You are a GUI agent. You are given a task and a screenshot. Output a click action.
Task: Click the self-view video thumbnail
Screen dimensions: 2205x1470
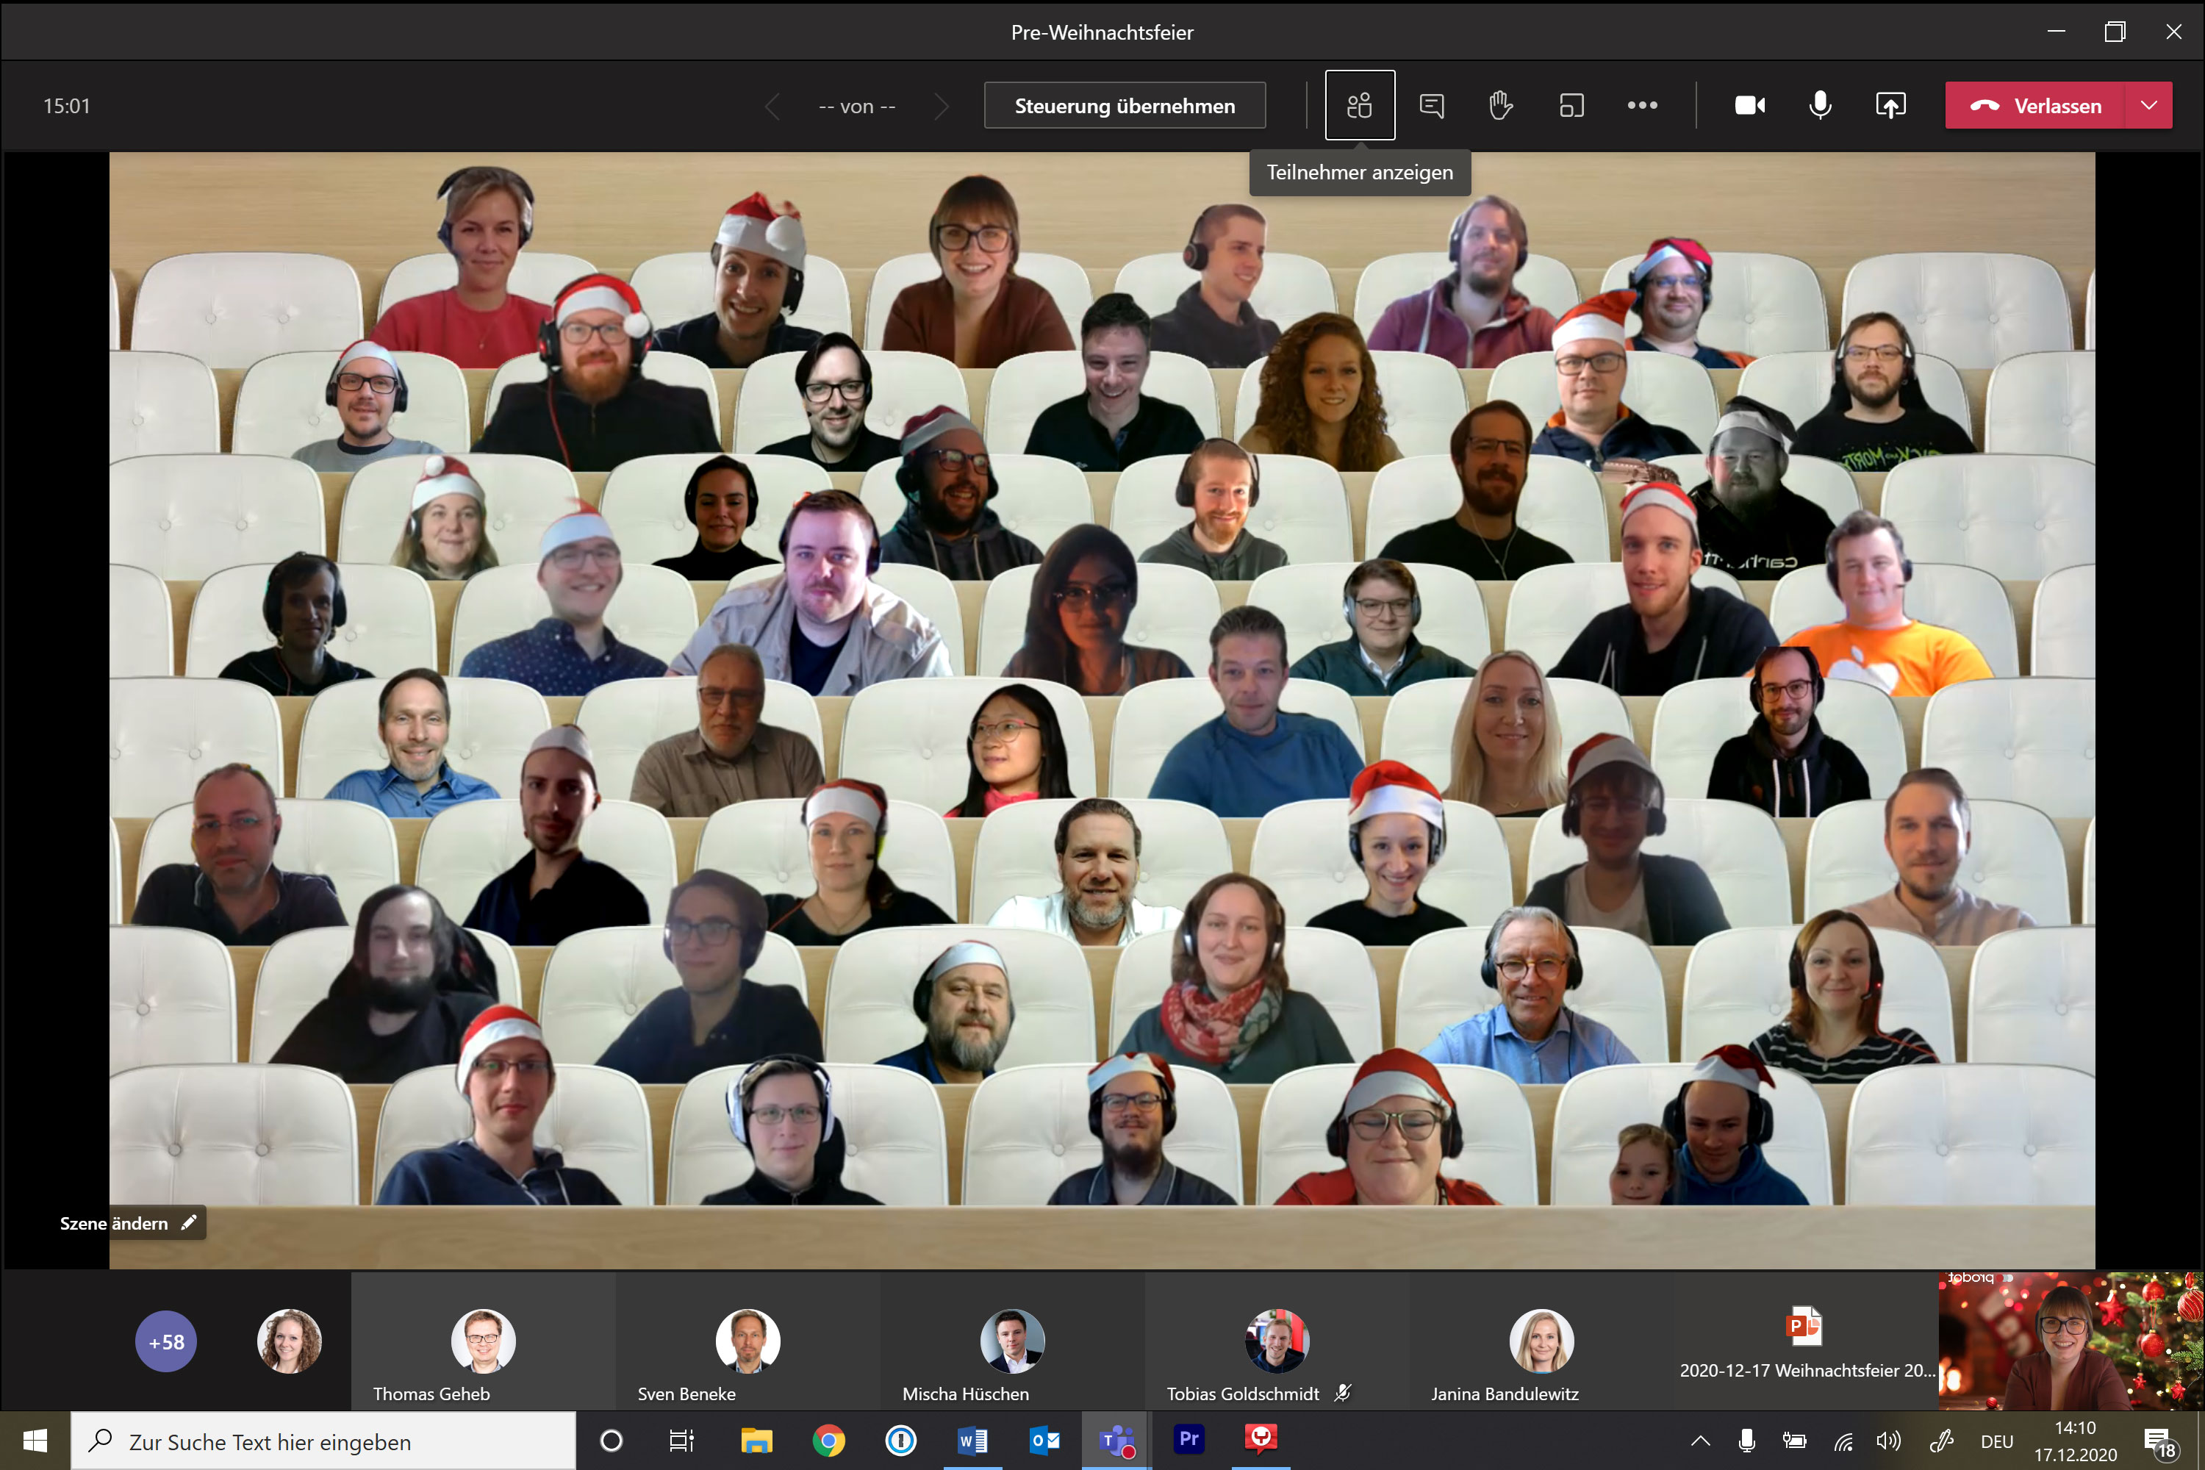(2071, 1341)
